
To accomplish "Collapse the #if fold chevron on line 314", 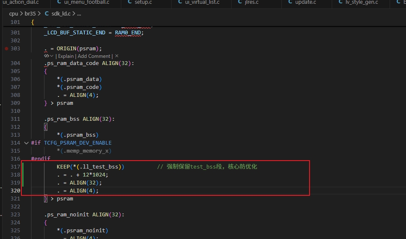I will click(x=26, y=143).
